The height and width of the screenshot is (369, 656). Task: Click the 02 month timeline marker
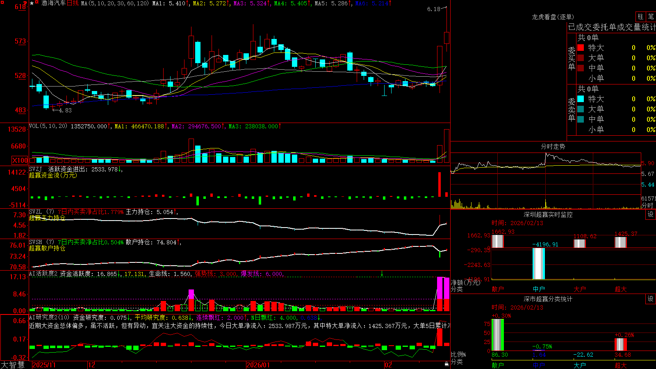(x=388, y=364)
